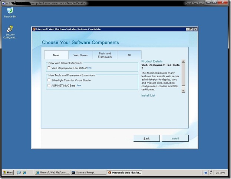This screenshot has height=179, width=231.
Task: Switch to Microsoft Web Platform browser taskbar item
Action: 53,173
